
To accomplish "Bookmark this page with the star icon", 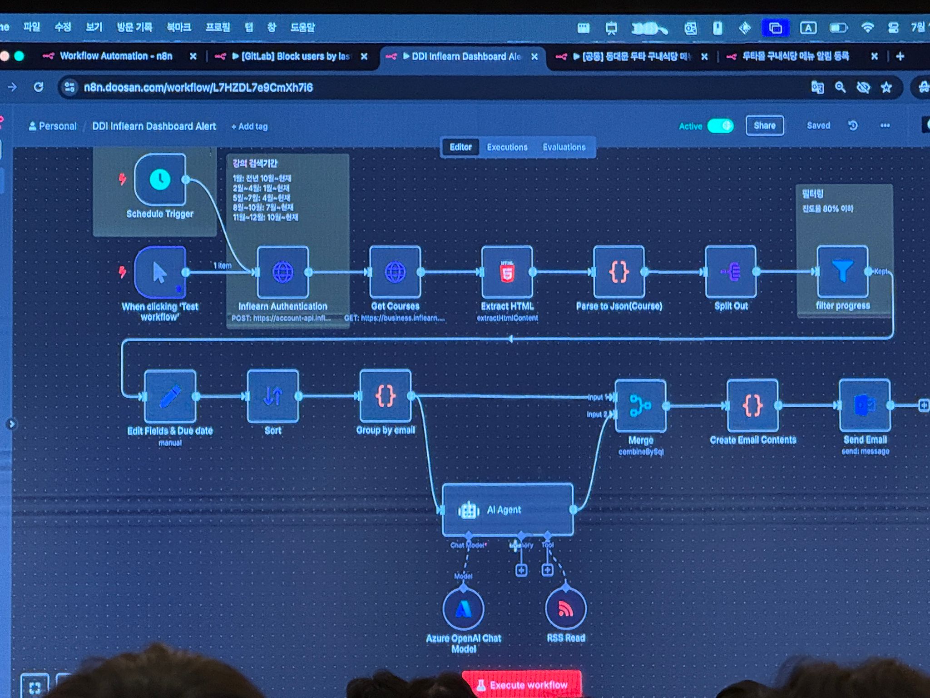I will coord(886,87).
